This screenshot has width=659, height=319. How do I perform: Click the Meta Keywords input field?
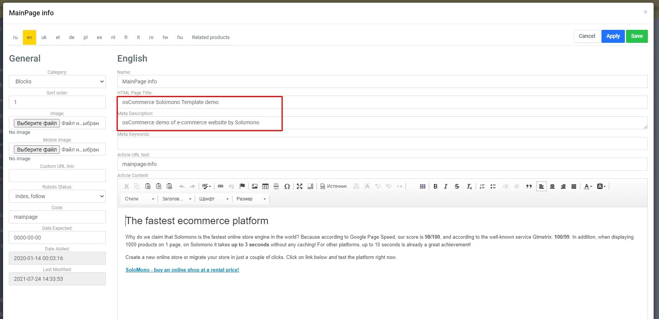coord(382,143)
